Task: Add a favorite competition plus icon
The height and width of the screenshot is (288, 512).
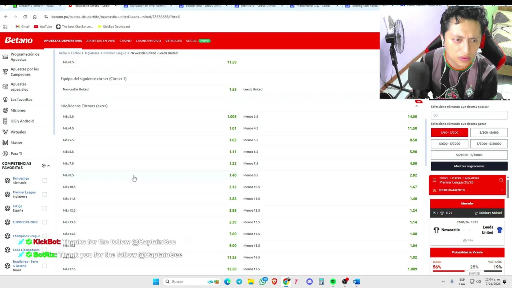Action: tap(44, 166)
